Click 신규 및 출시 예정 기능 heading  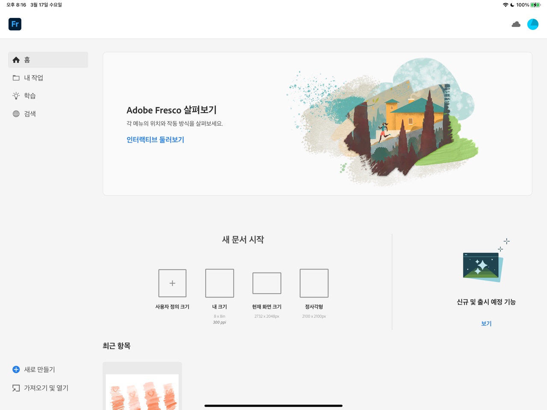click(486, 302)
